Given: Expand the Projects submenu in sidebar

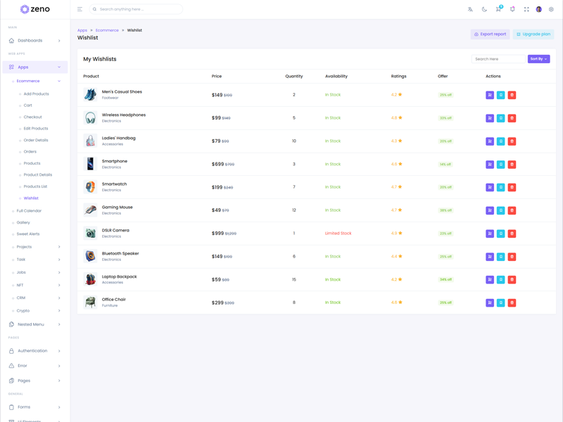Looking at the screenshot, I should [35, 247].
